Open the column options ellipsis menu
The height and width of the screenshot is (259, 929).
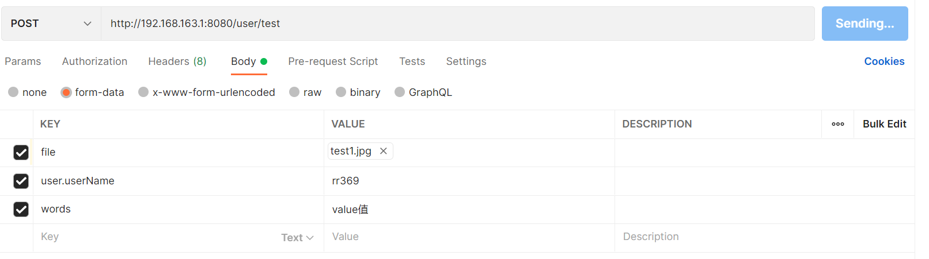tap(838, 124)
